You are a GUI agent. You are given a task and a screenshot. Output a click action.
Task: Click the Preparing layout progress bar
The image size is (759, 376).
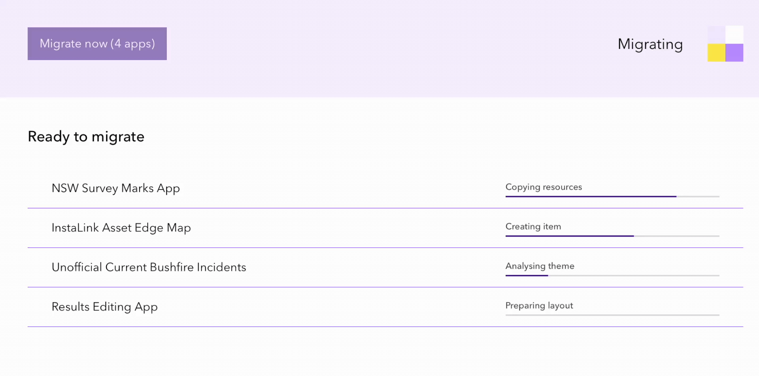click(612, 315)
